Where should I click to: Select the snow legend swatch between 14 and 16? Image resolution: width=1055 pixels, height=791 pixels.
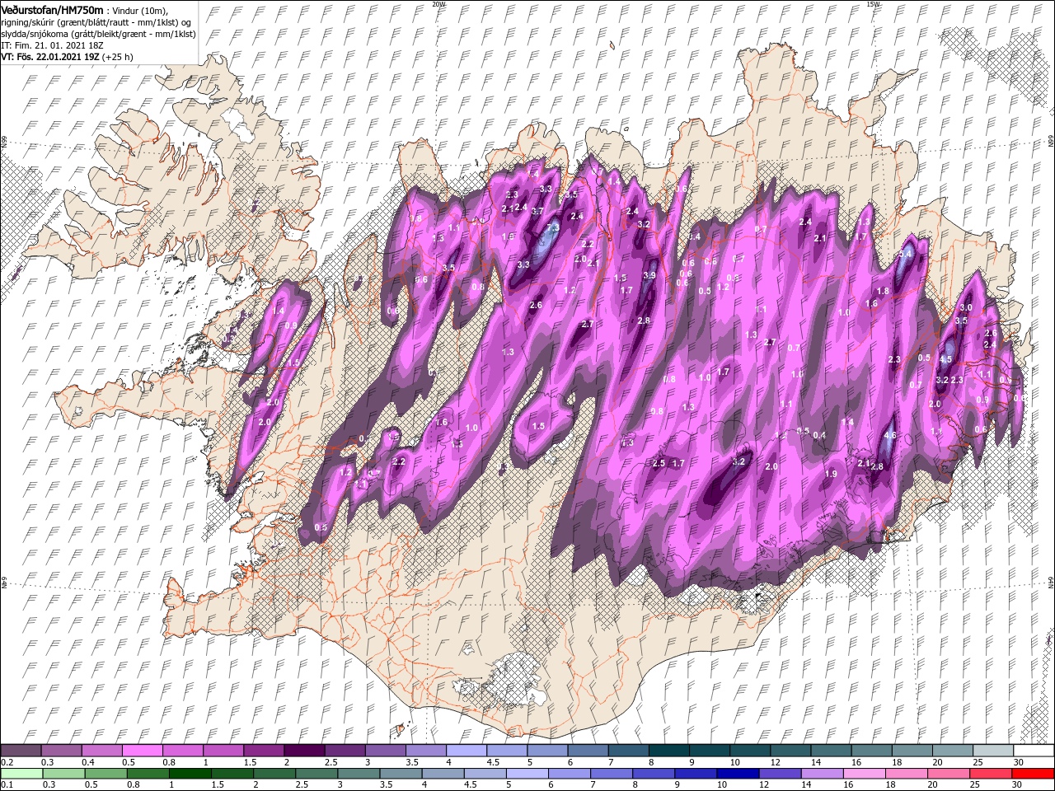[832, 751]
